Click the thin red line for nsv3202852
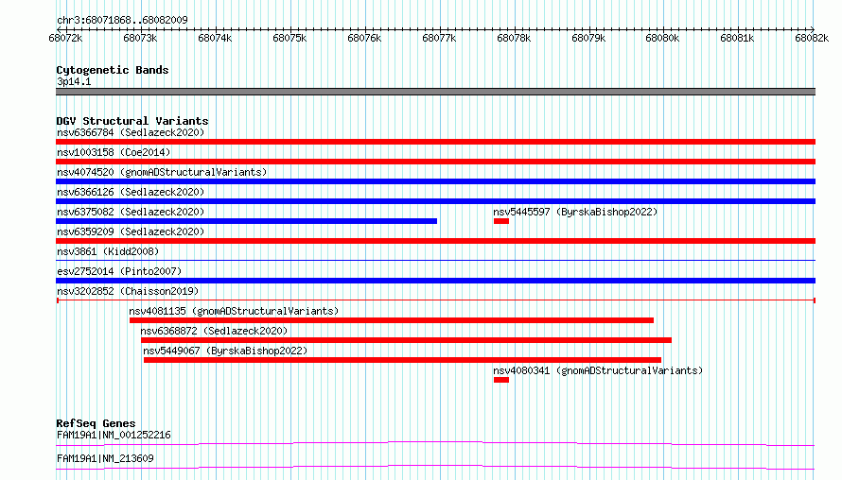Viewport: 842px width, 480px height. click(x=435, y=300)
